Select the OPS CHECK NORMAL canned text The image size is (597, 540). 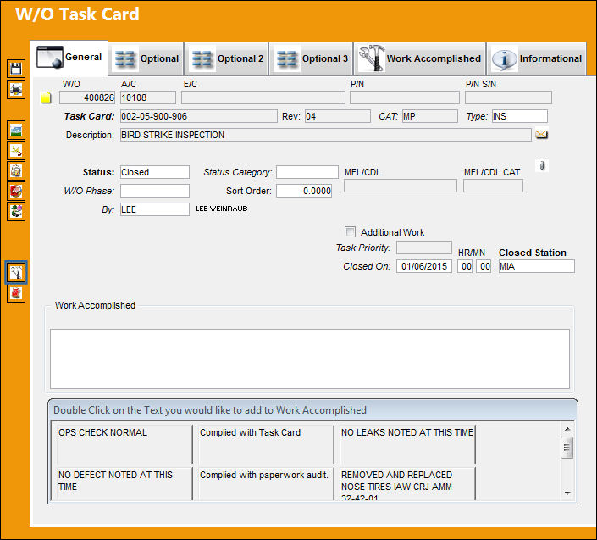124,444
